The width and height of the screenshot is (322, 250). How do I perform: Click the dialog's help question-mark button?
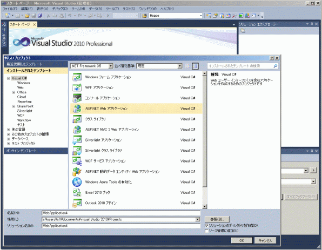[x=272, y=58]
